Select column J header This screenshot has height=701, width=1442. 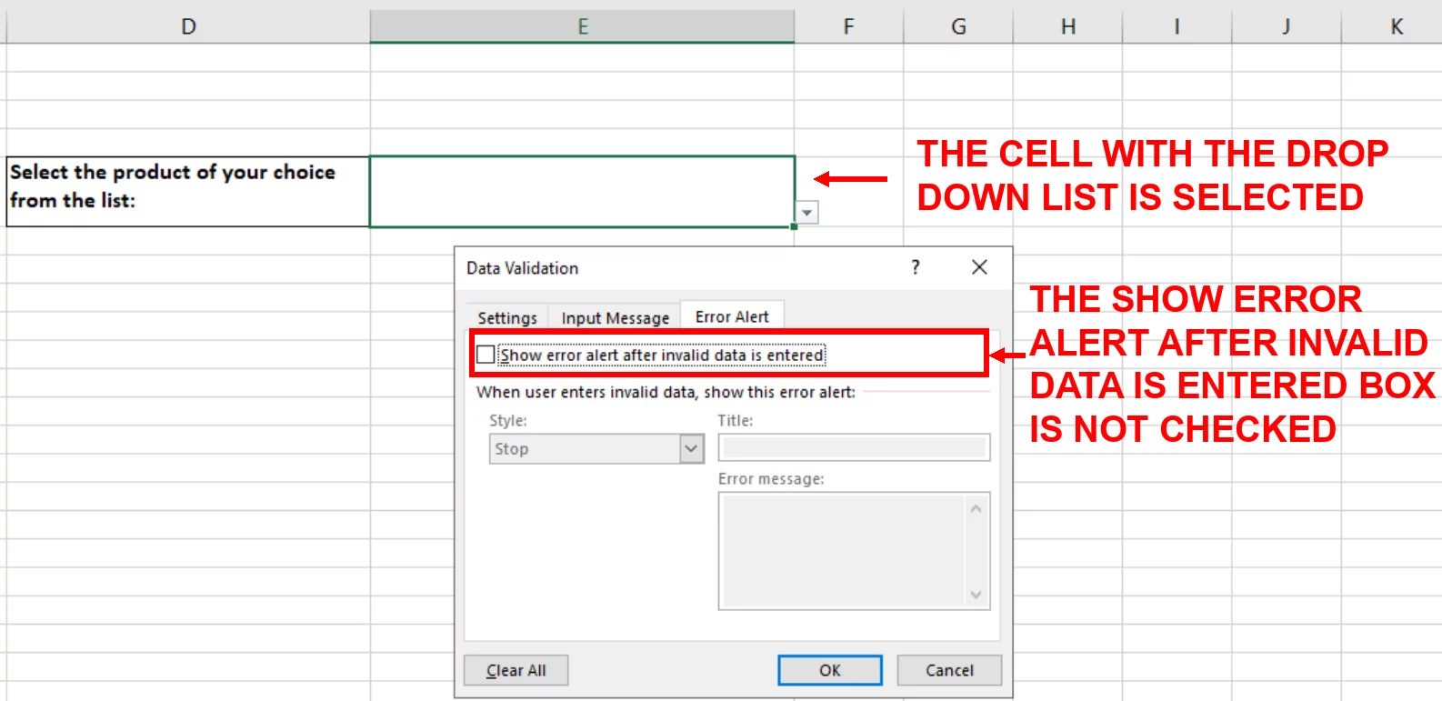(1287, 26)
